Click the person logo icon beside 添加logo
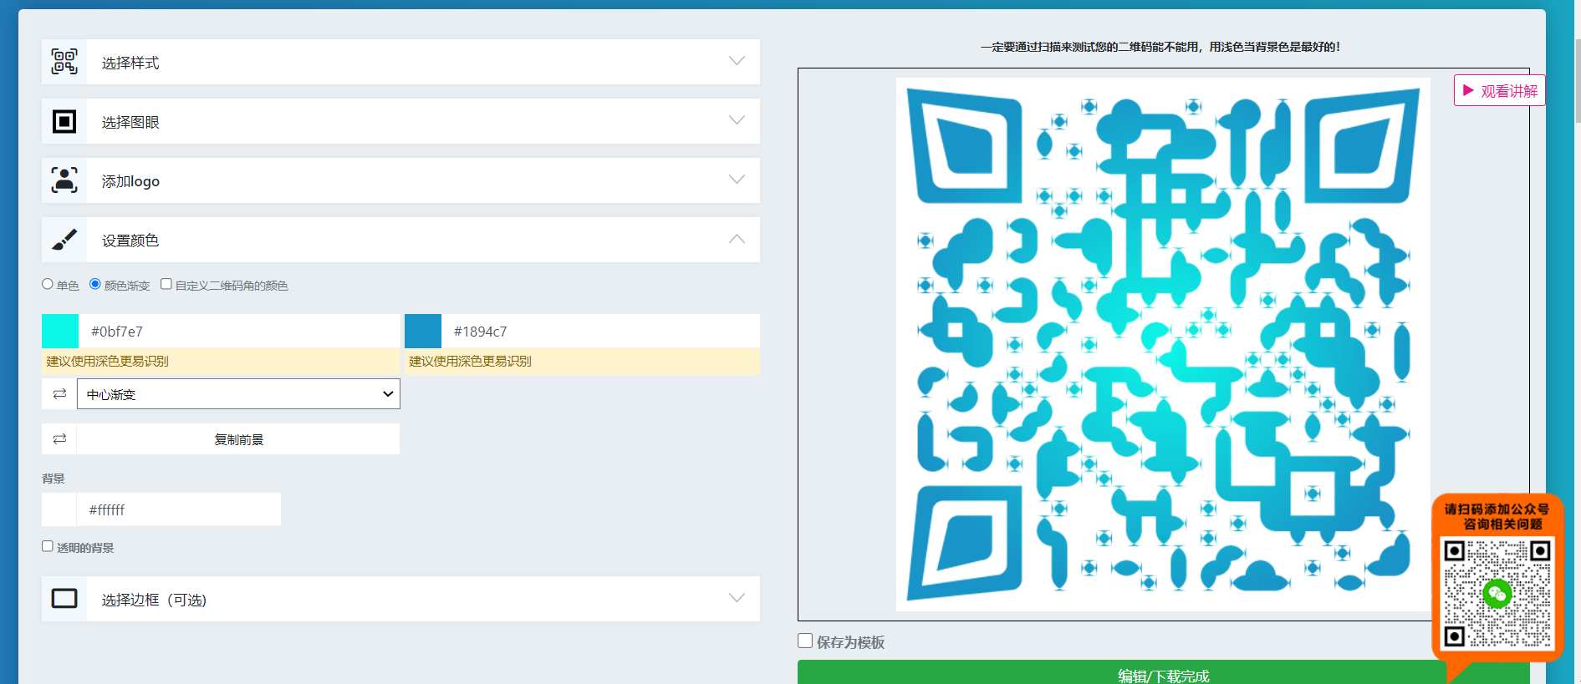 (64, 180)
